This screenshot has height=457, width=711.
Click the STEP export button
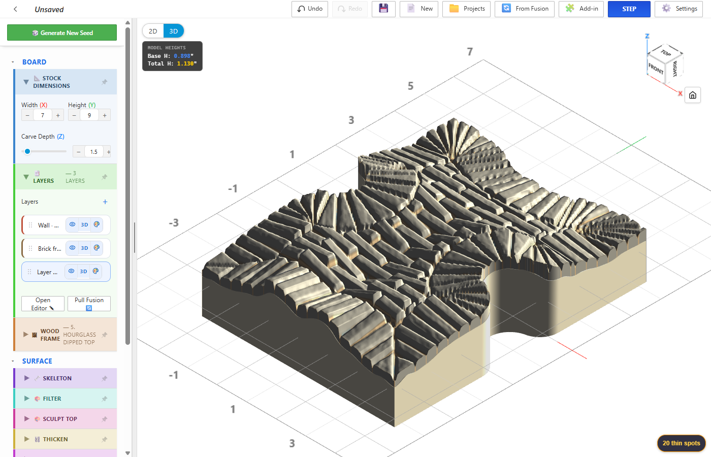[x=629, y=9]
